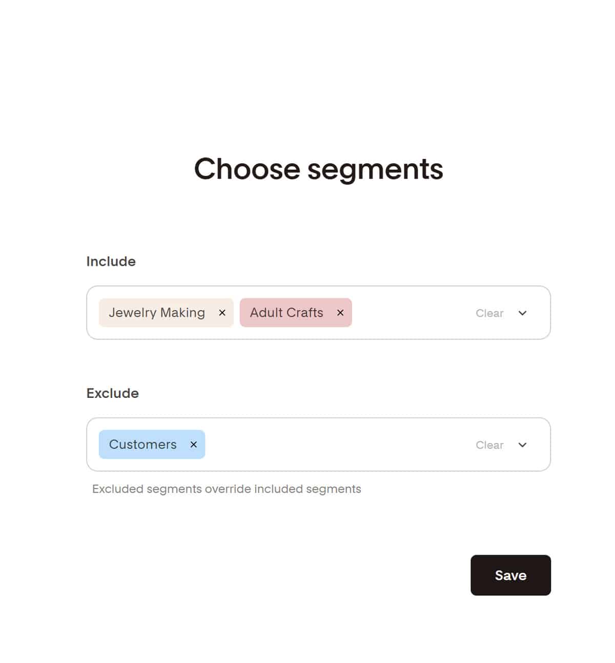This screenshot has width=615, height=663.
Task: Select the blue Customers tag label
Action: click(142, 445)
